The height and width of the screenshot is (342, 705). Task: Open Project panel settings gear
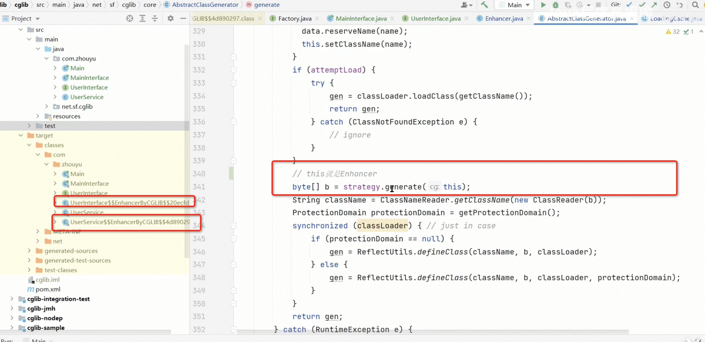coord(171,18)
